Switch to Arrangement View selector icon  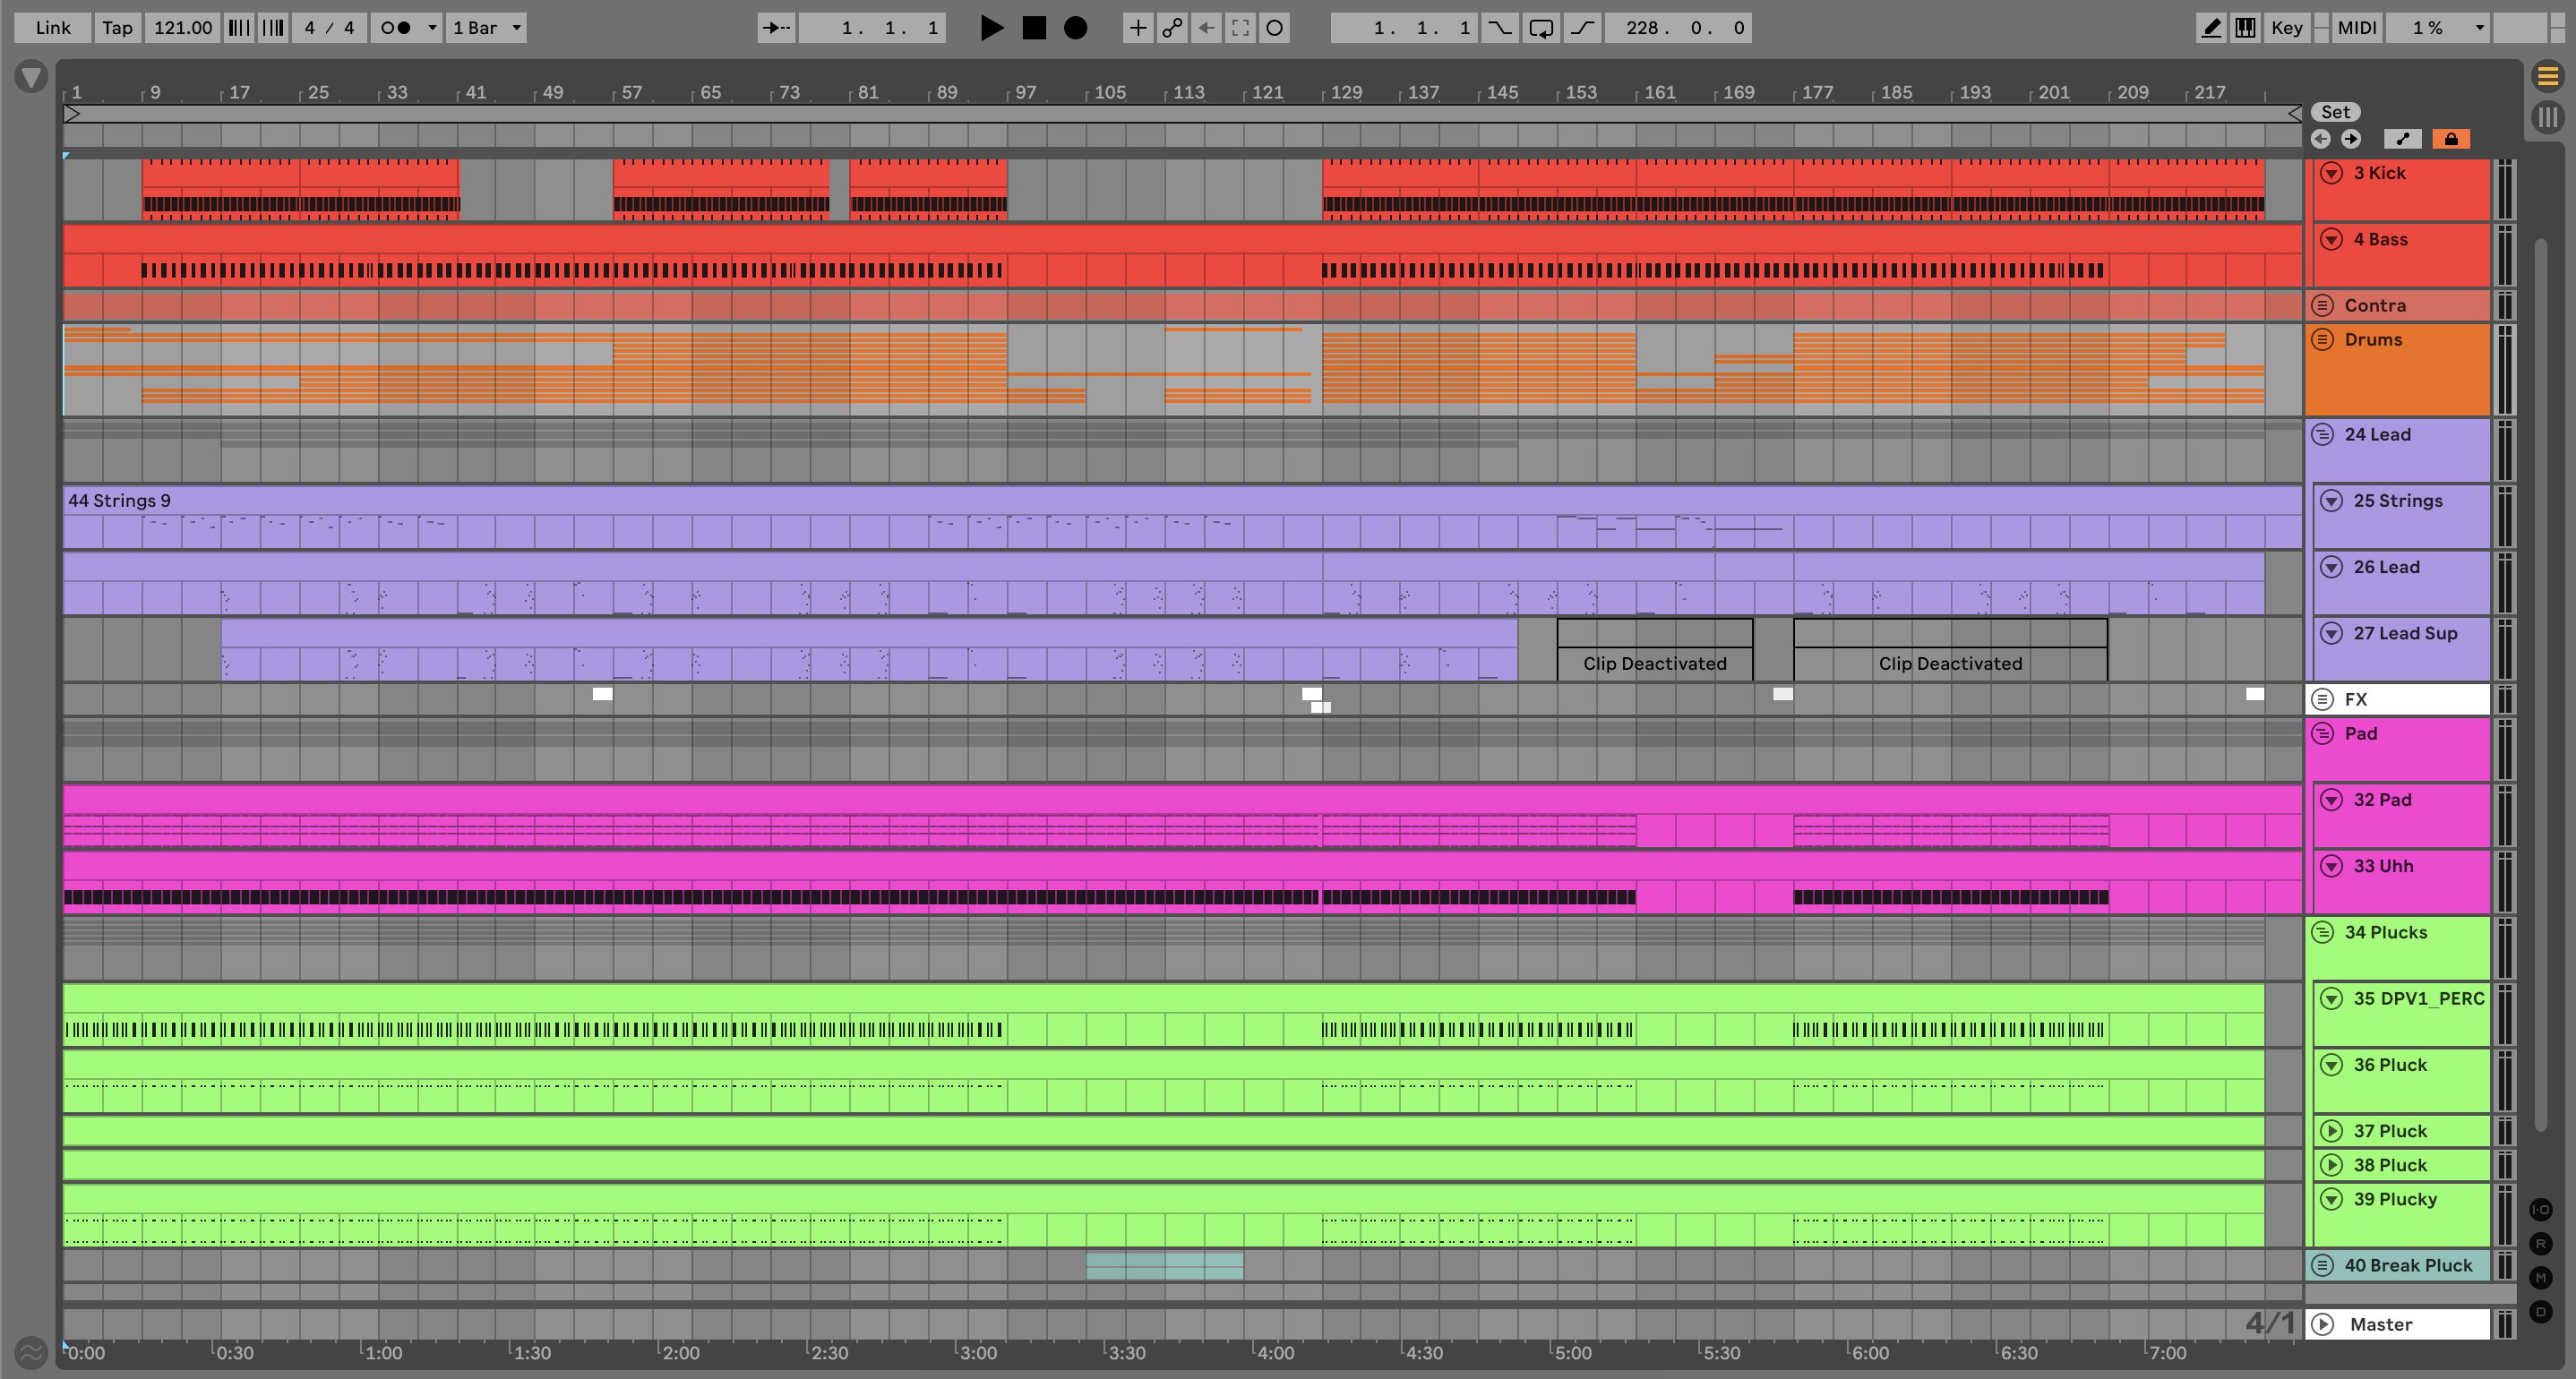[x=2547, y=76]
